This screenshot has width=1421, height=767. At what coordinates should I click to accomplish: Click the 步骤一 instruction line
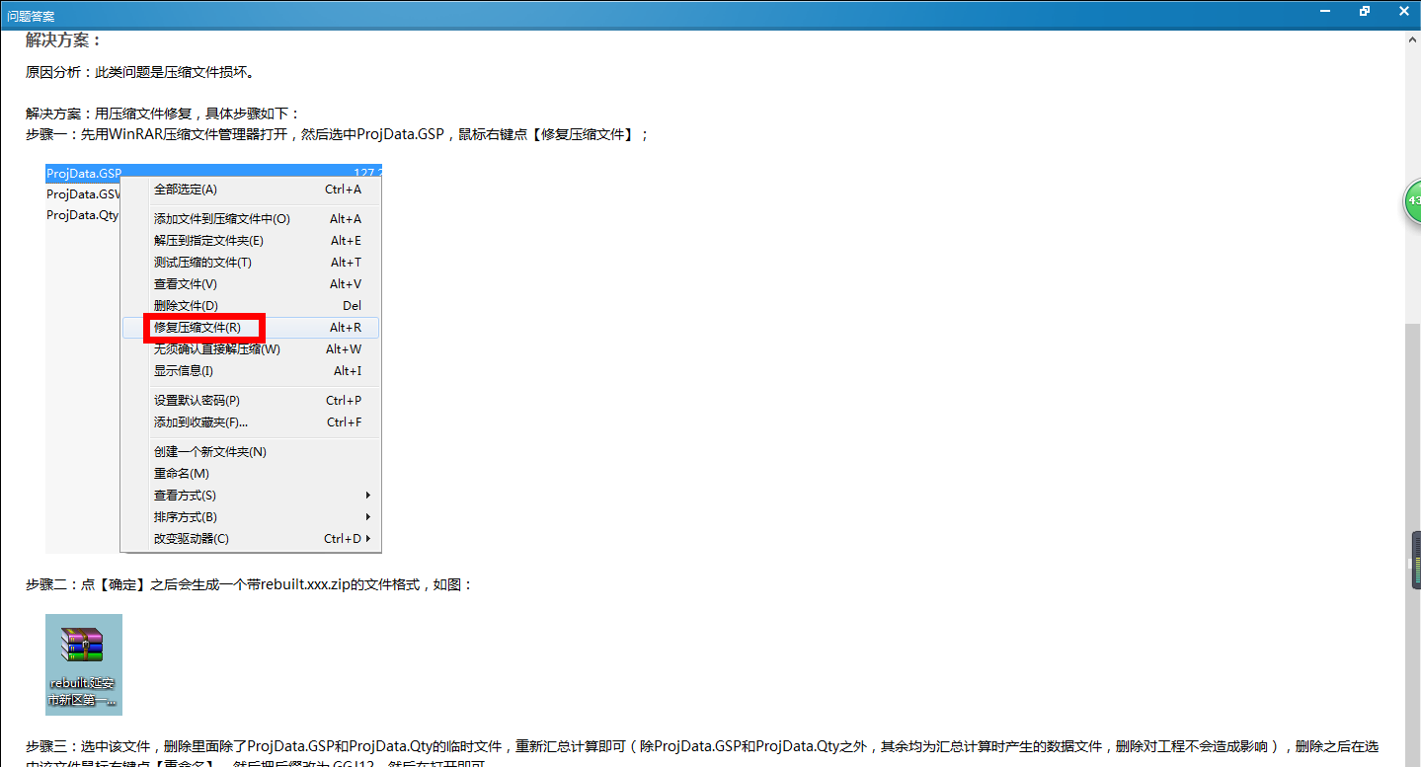coord(338,134)
